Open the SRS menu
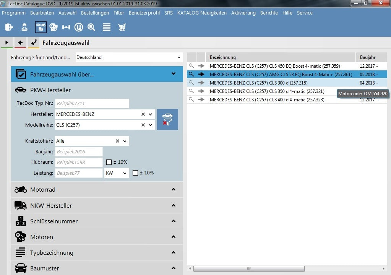 coord(168,13)
